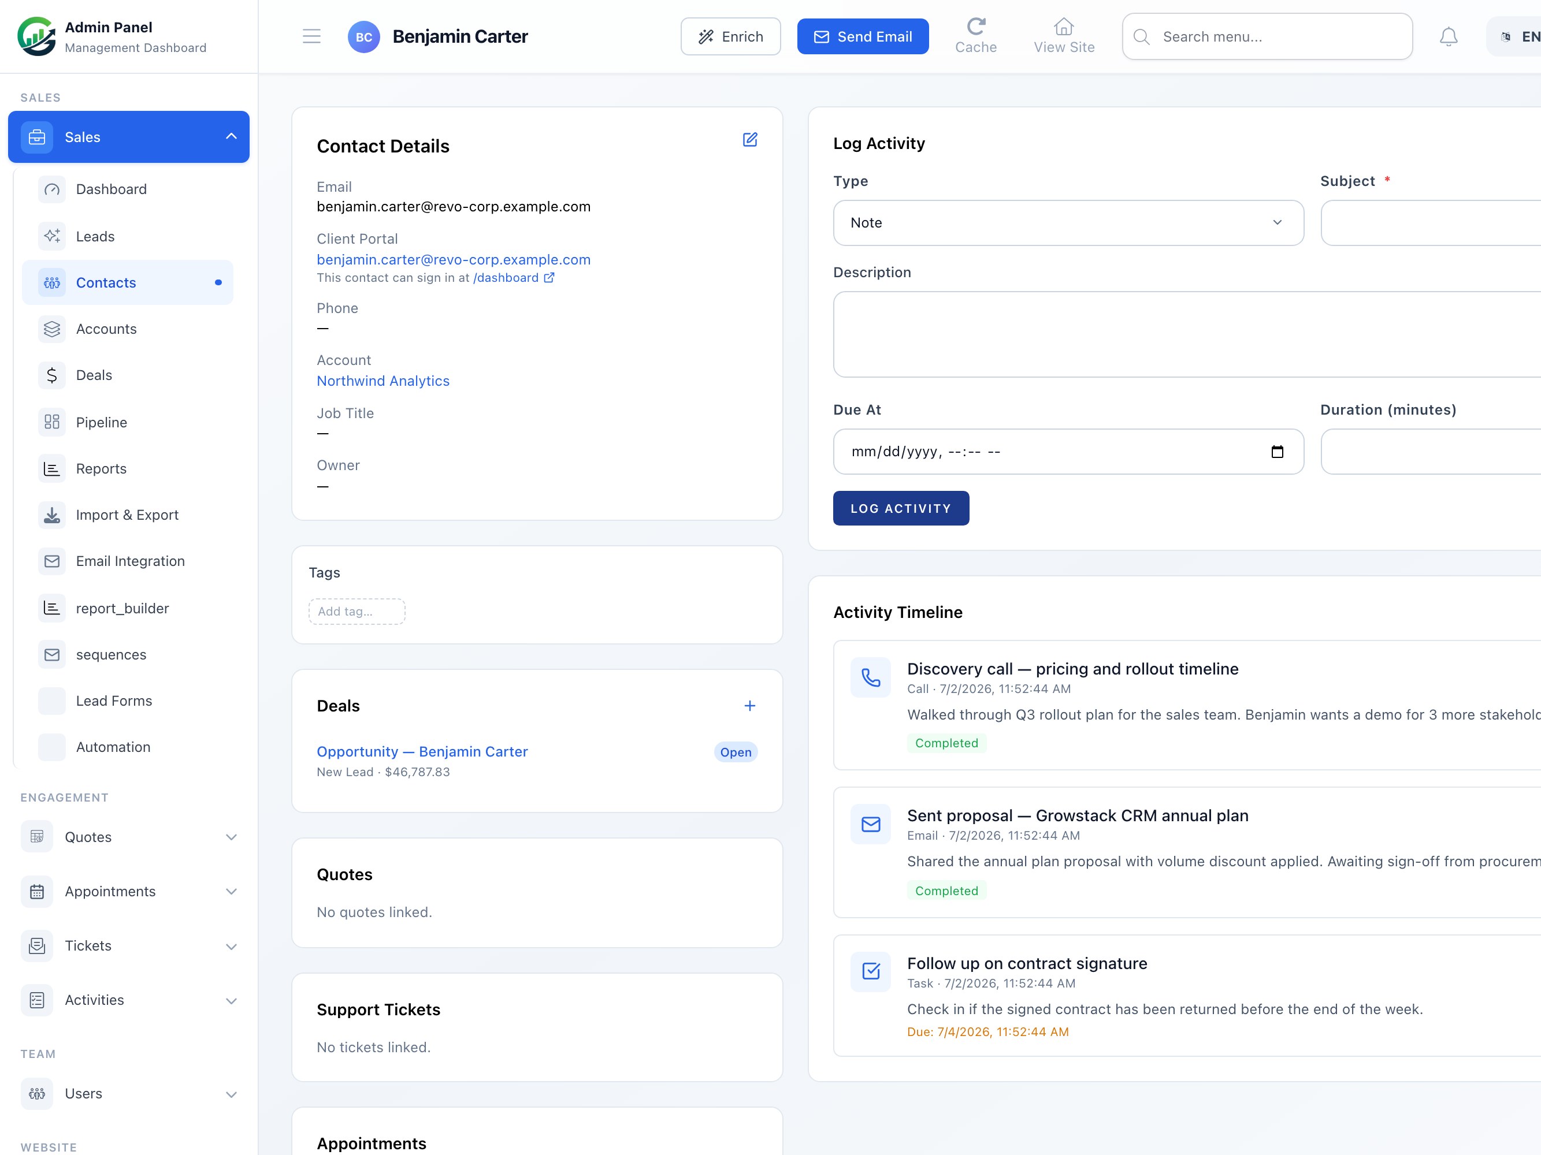1541x1155 pixels.
Task: Open Reports chart icon in sidebar
Action: tap(51, 468)
